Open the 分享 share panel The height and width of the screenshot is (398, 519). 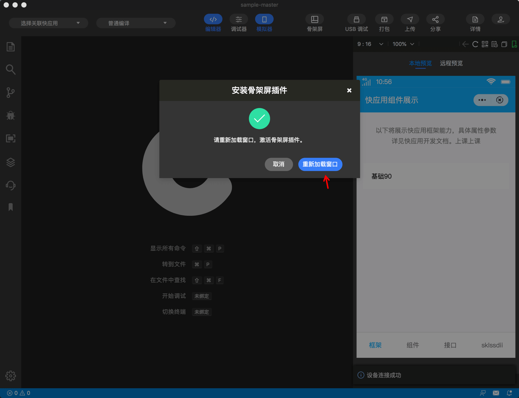(x=435, y=22)
